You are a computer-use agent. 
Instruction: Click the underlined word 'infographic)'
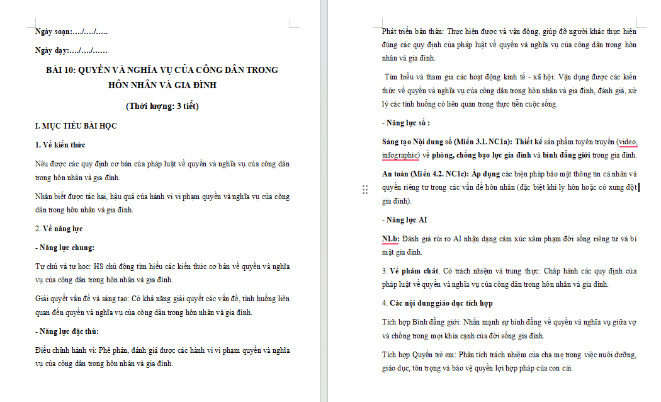pos(400,155)
